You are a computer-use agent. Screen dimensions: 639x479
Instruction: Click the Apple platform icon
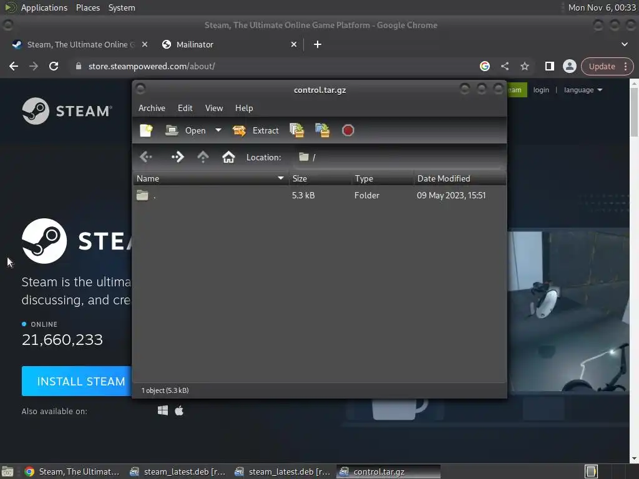(x=179, y=410)
